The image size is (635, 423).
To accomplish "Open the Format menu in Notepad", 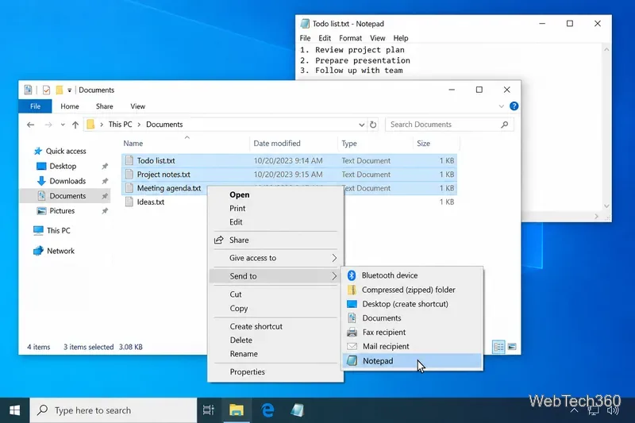I will [350, 38].
